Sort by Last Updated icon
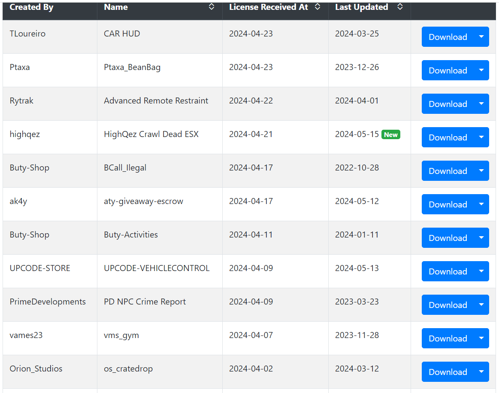Screen dimensions: 499x393 pyautogui.click(x=400, y=7)
